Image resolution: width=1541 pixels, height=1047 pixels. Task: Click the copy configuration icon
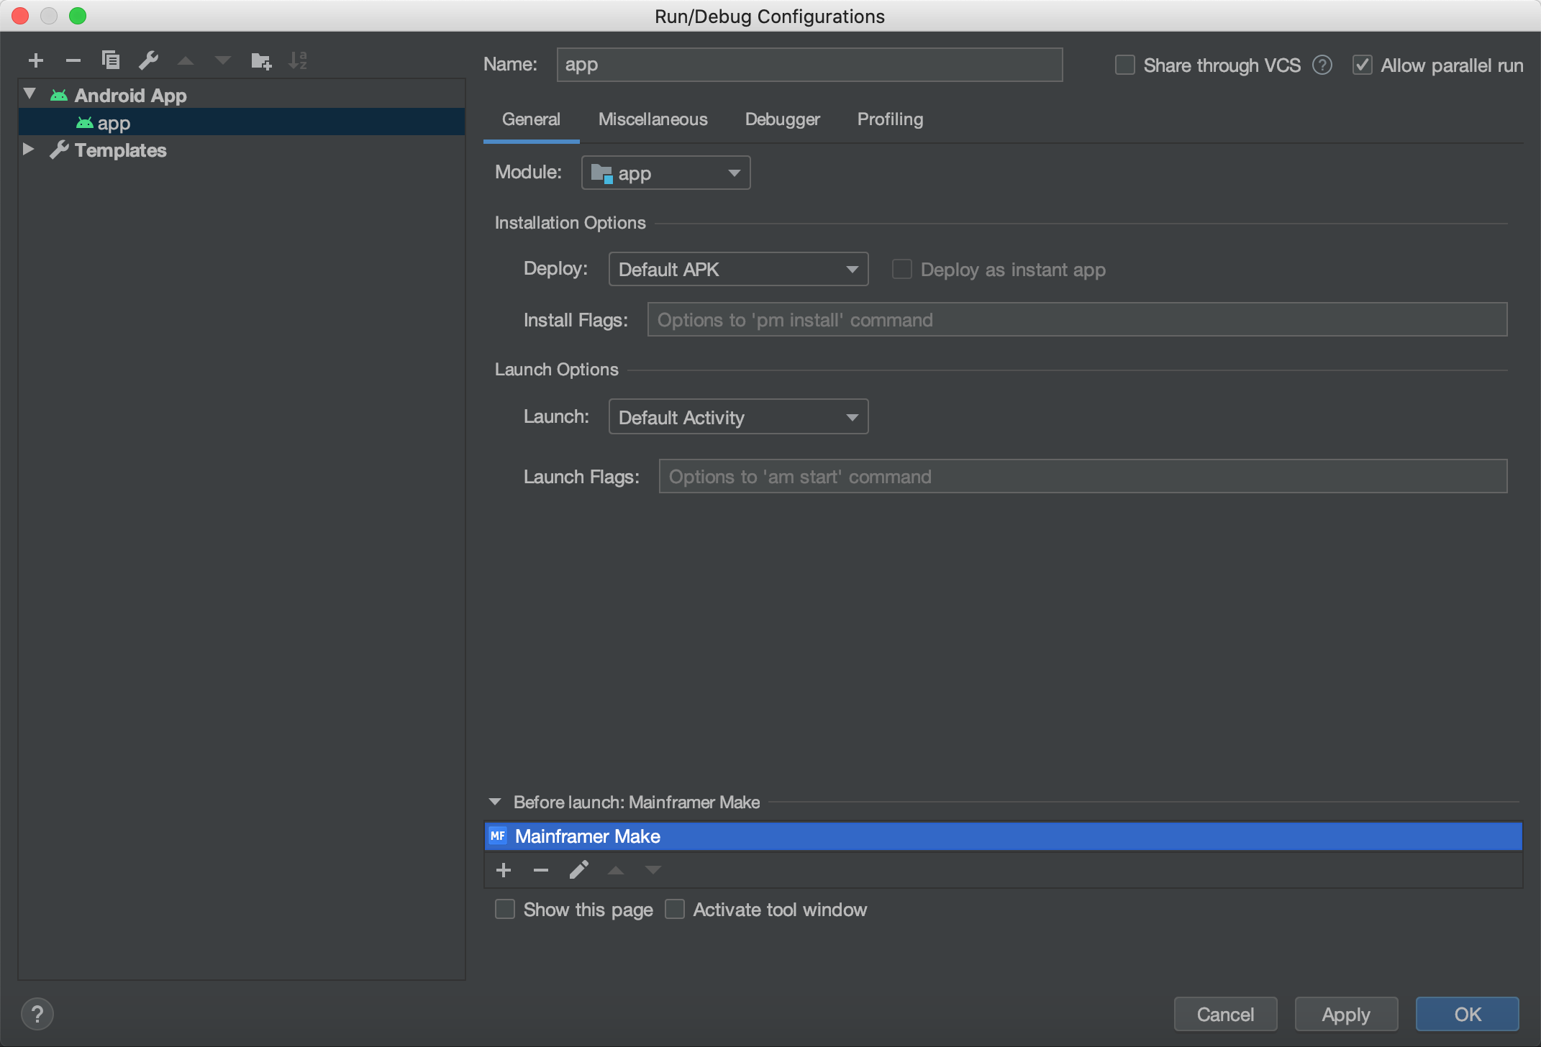(x=111, y=60)
